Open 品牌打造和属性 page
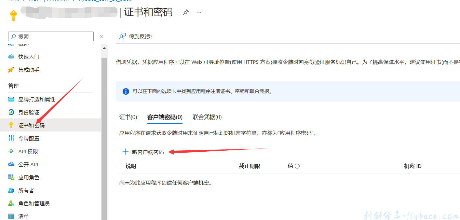 (37, 99)
